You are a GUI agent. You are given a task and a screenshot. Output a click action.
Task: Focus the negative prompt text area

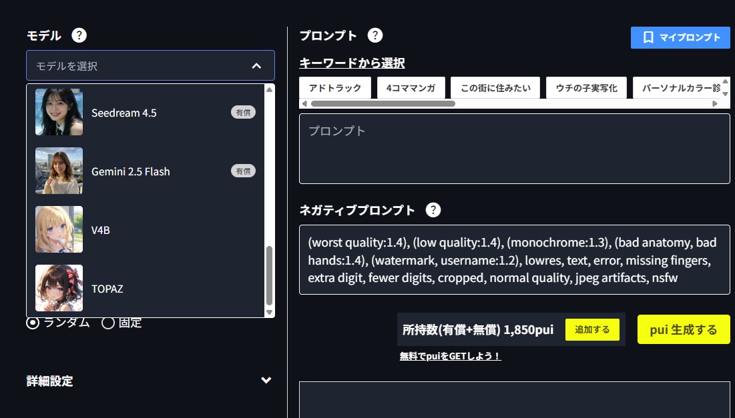[x=515, y=260]
